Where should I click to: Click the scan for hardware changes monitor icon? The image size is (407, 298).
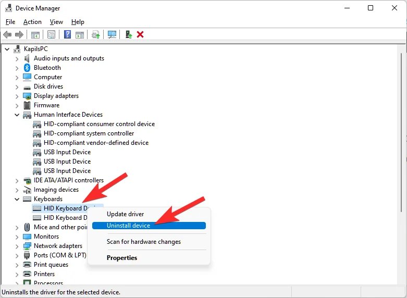112,34
